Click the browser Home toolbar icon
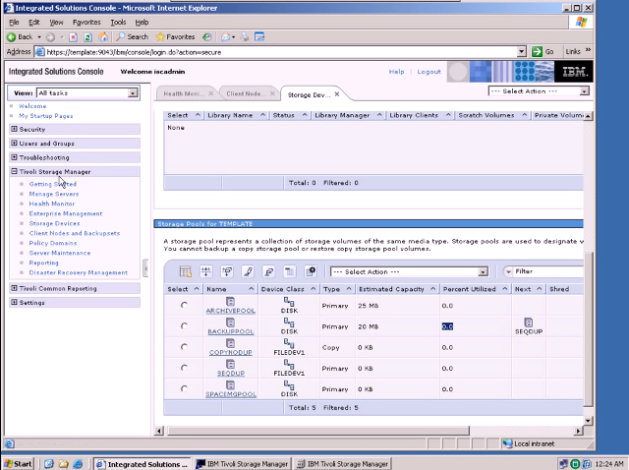 click(105, 36)
